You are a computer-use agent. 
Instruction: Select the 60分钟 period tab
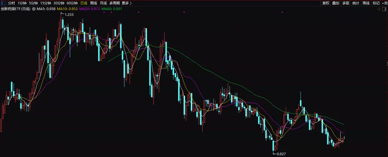72,3
